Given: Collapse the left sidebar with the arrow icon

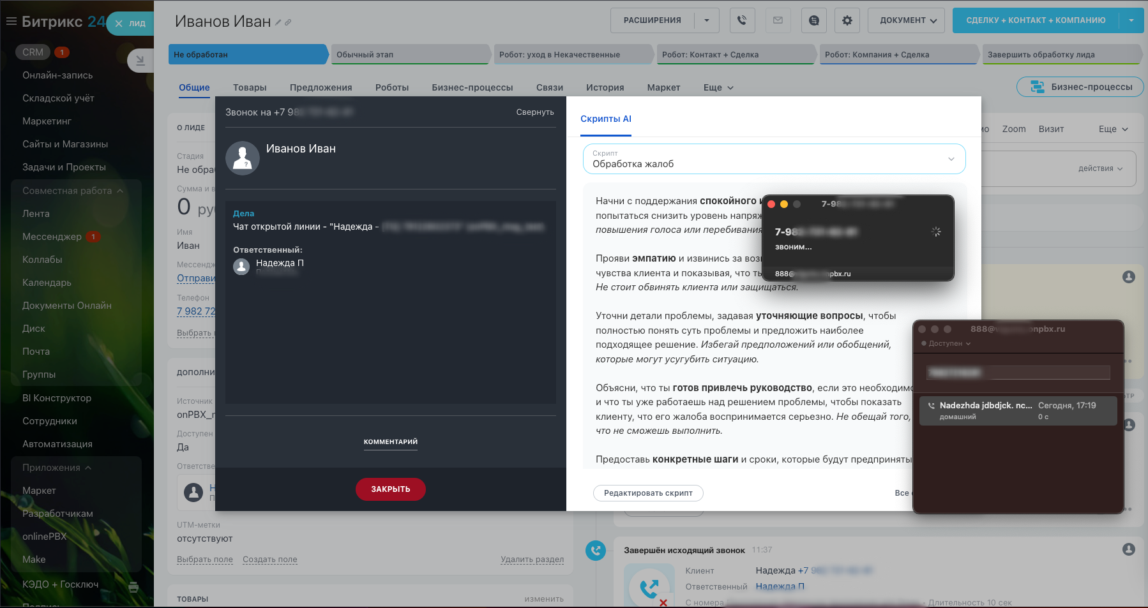Looking at the screenshot, I should pos(140,61).
